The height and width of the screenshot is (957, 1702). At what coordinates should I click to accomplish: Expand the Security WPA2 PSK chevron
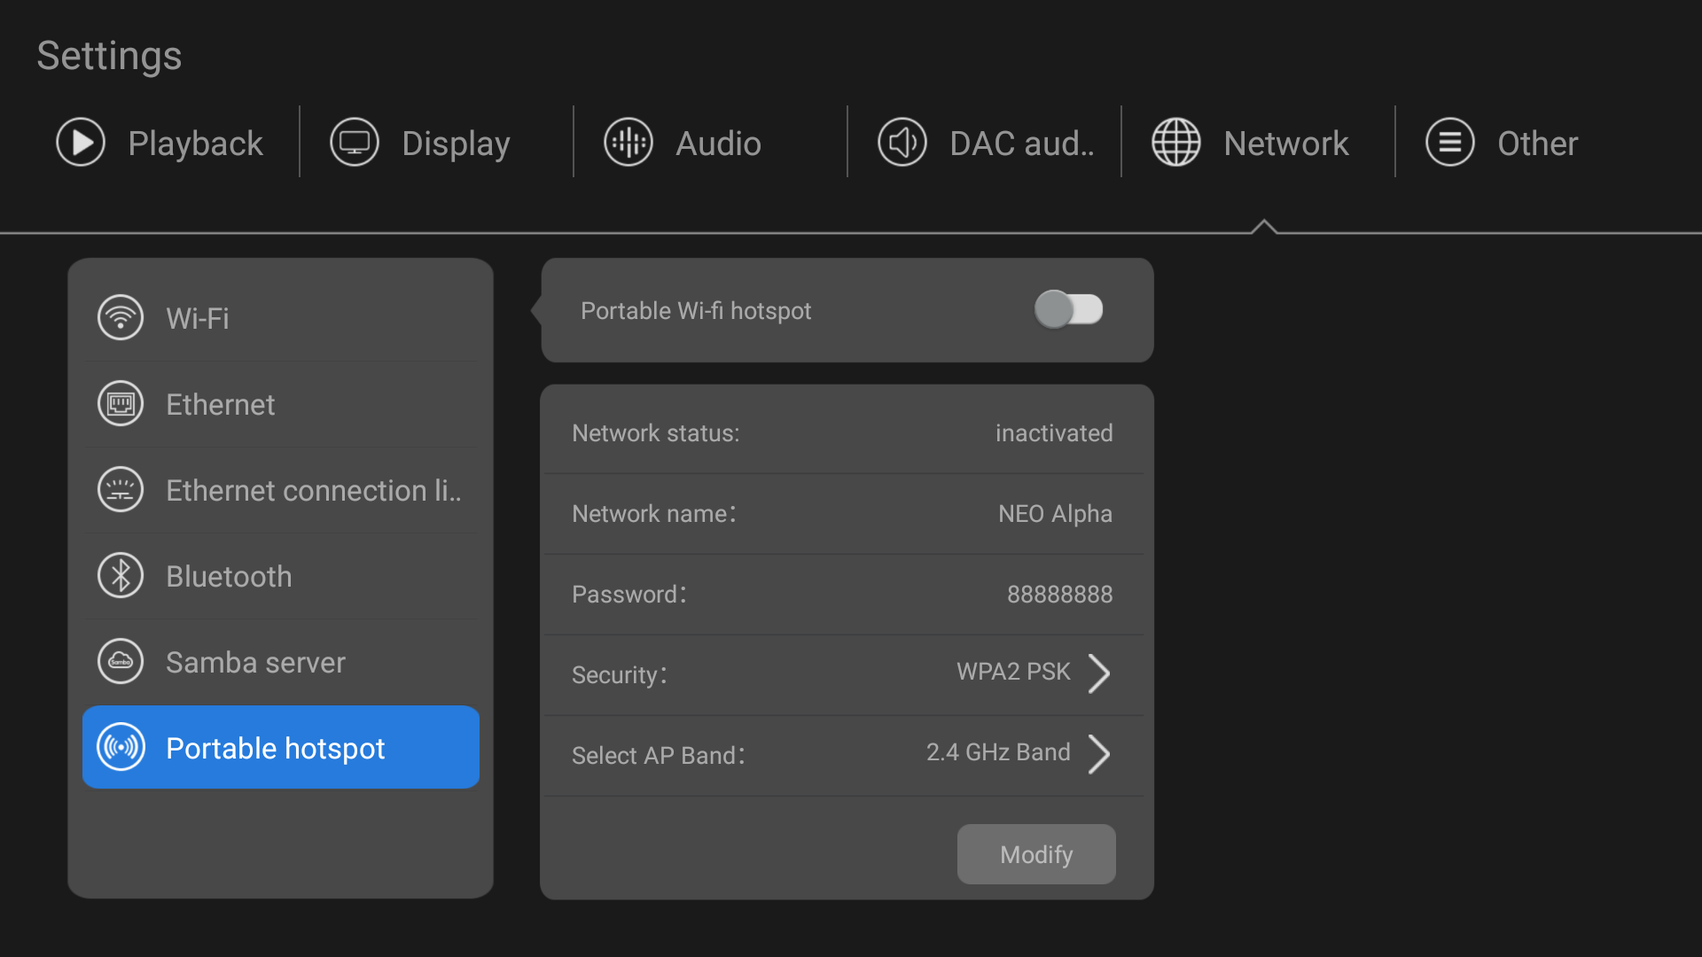pyautogui.click(x=1099, y=673)
